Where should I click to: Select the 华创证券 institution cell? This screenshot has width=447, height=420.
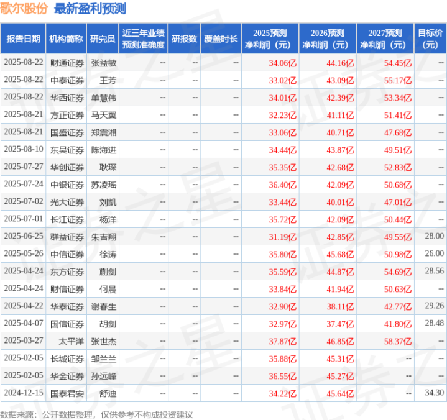pos(67,167)
